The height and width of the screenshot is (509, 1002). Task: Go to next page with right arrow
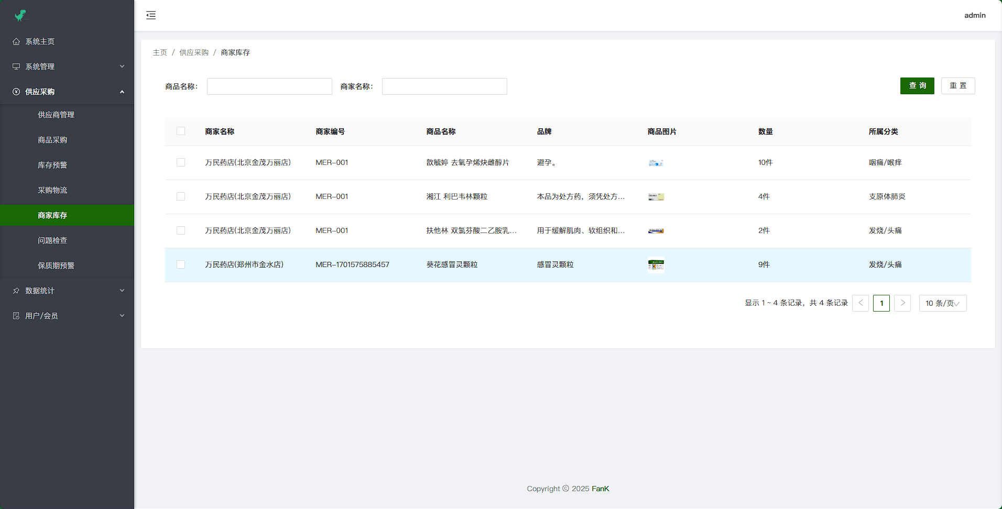click(902, 303)
